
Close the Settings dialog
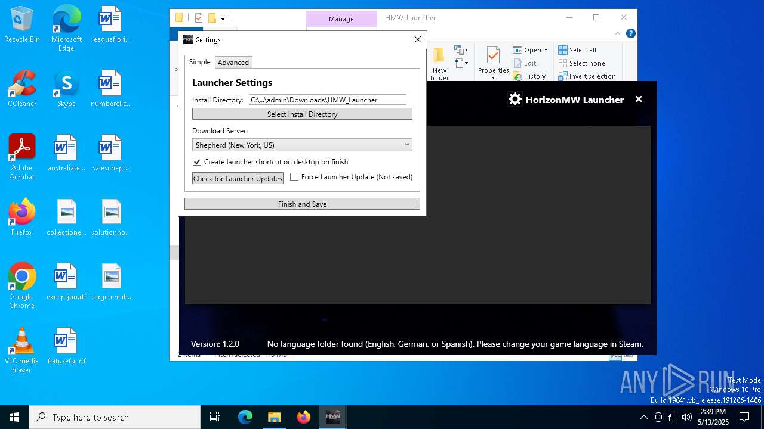[418, 39]
